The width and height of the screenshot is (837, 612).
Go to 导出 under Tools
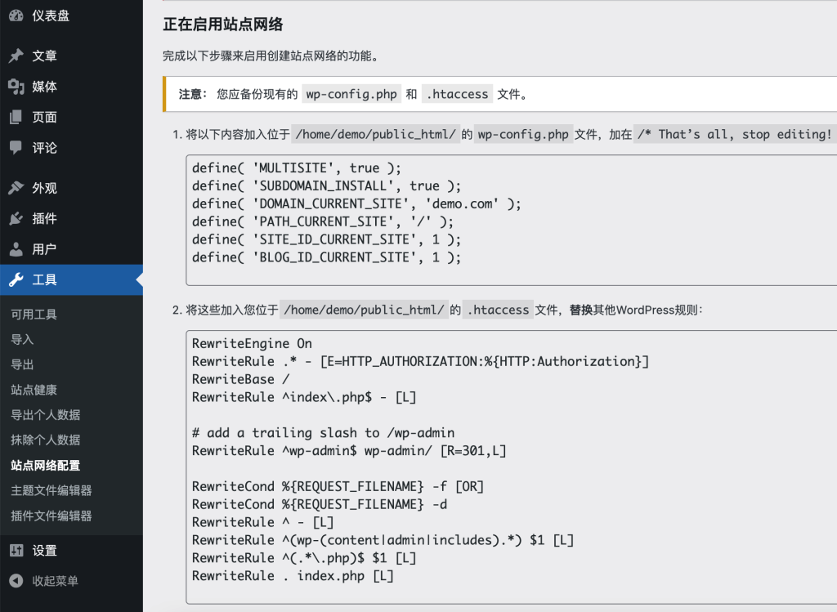[x=22, y=365]
